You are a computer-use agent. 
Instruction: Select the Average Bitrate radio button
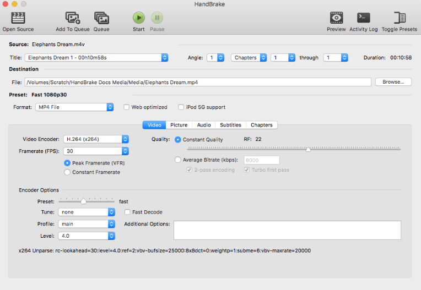coord(178,160)
